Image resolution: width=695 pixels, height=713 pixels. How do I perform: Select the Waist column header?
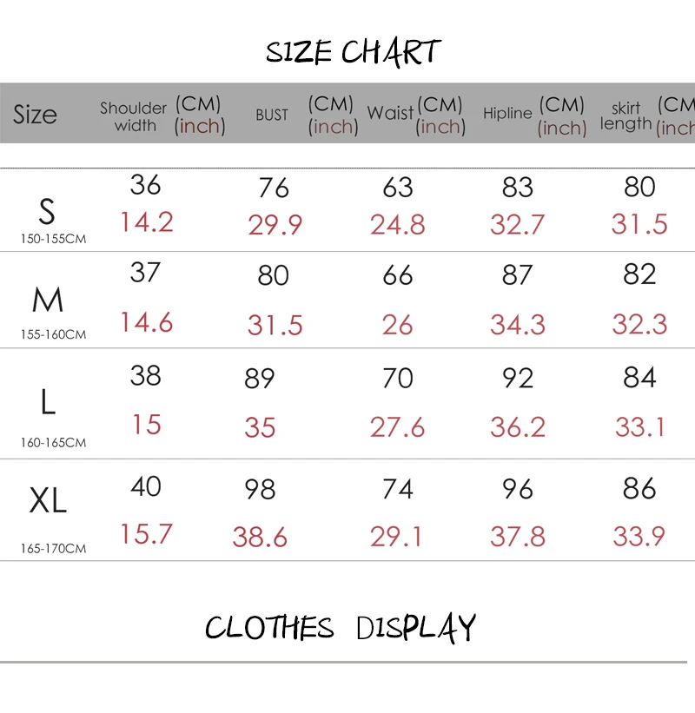click(390, 113)
